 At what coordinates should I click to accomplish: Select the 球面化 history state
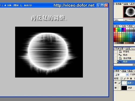(126, 51)
